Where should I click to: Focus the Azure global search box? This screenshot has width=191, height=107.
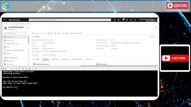70,20
